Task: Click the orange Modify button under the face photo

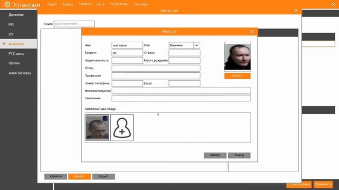Action: [x=237, y=76]
